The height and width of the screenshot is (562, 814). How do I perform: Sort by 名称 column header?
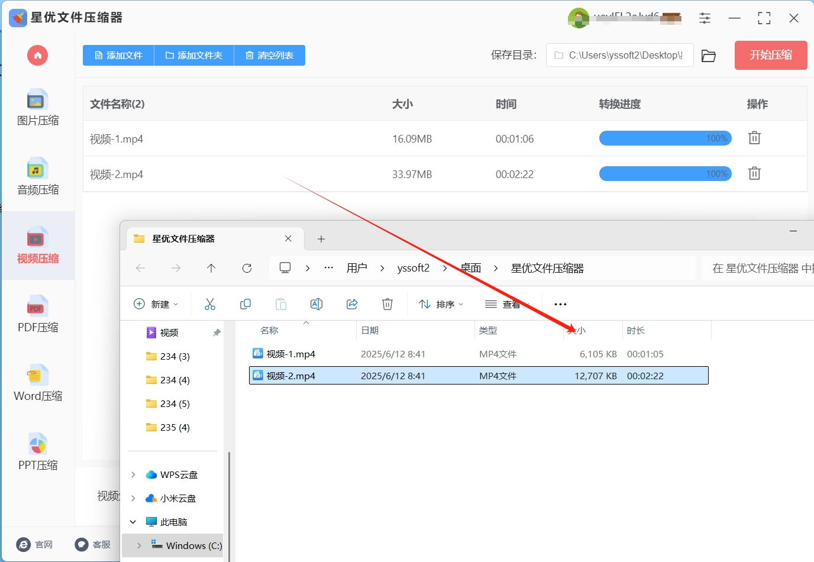(269, 330)
